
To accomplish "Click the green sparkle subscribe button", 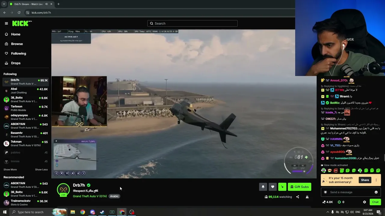I will click(x=282, y=187).
